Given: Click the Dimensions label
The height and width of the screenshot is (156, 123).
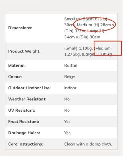Looking at the screenshot, I should (20, 28).
